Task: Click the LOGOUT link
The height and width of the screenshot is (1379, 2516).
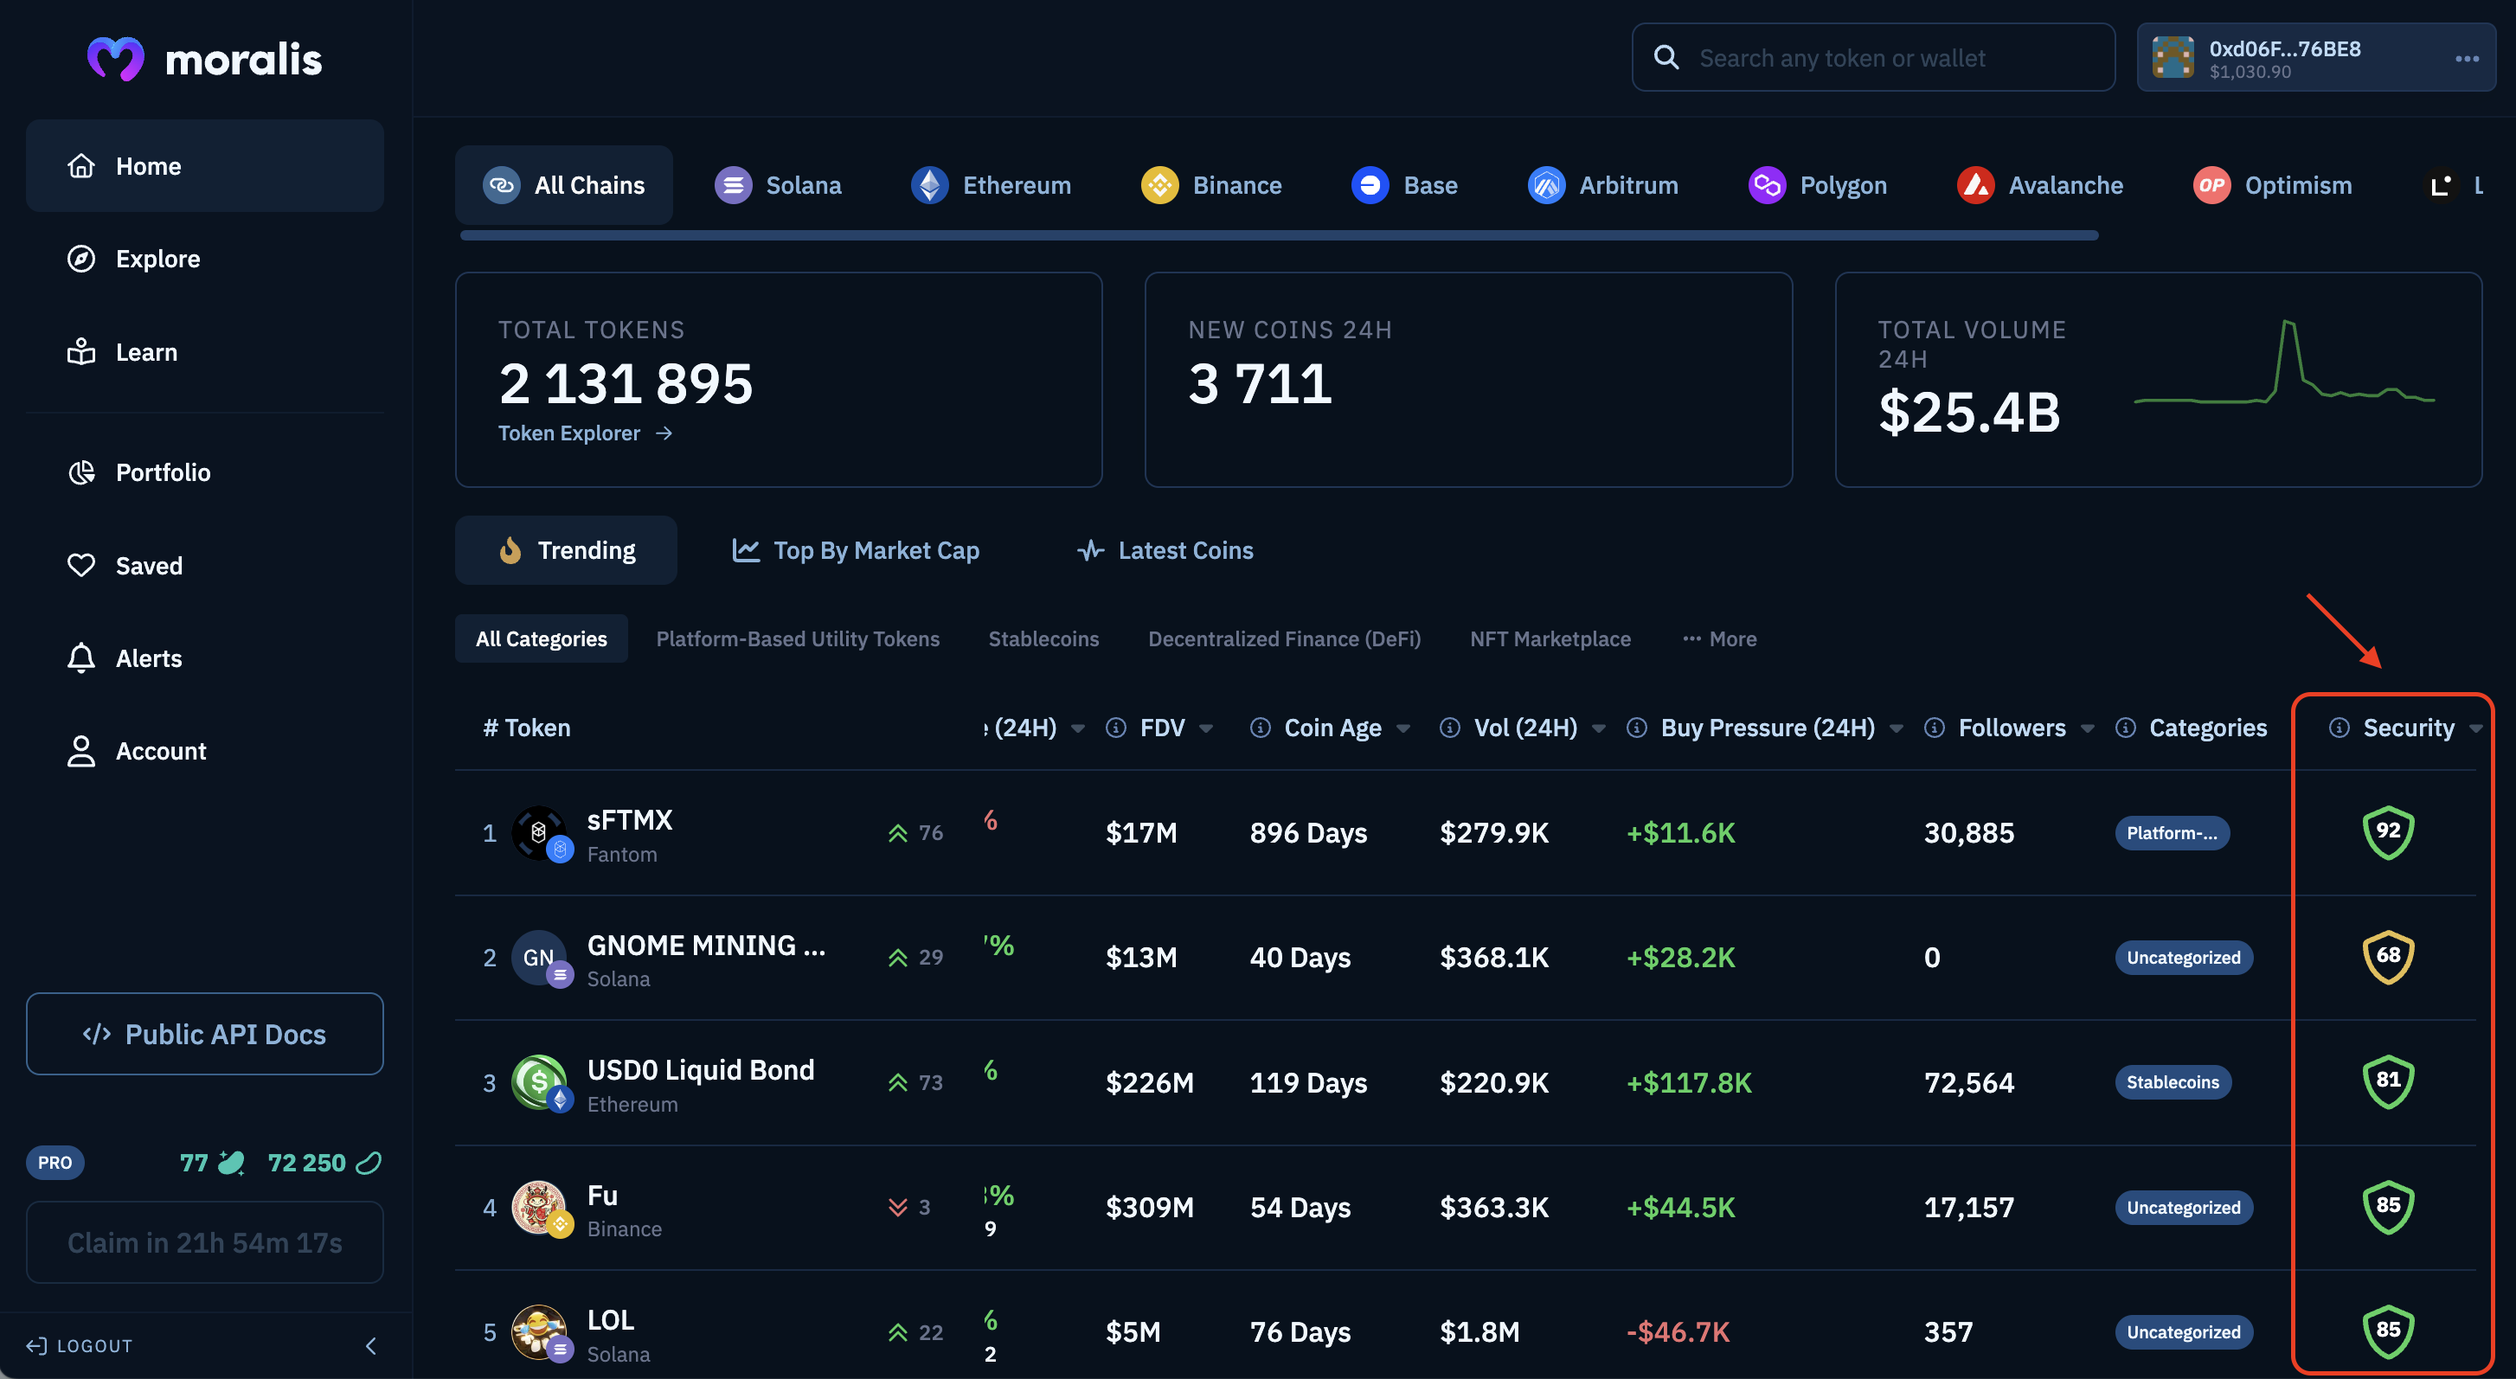Action: click(x=79, y=1346)
